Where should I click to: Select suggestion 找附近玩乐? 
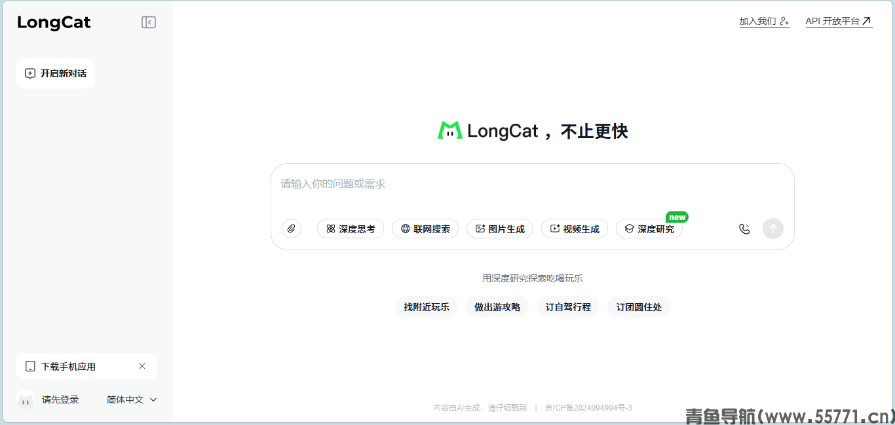[427, 306]
